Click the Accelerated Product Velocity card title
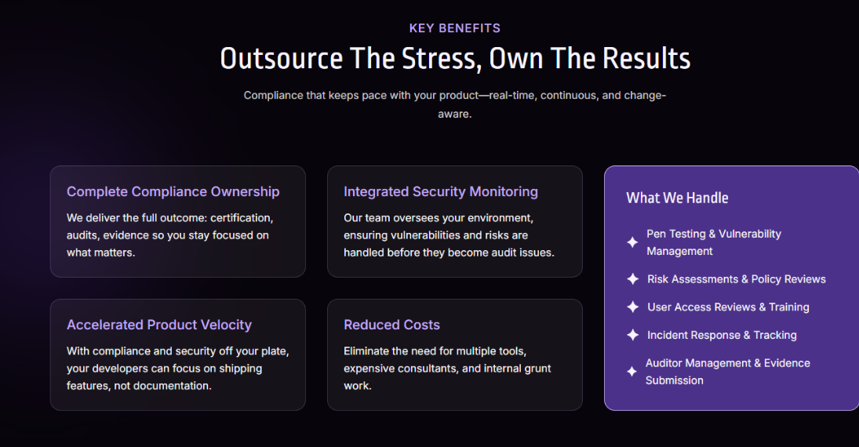The width and height of the screenshot is (859, 447). pos(158,325)
